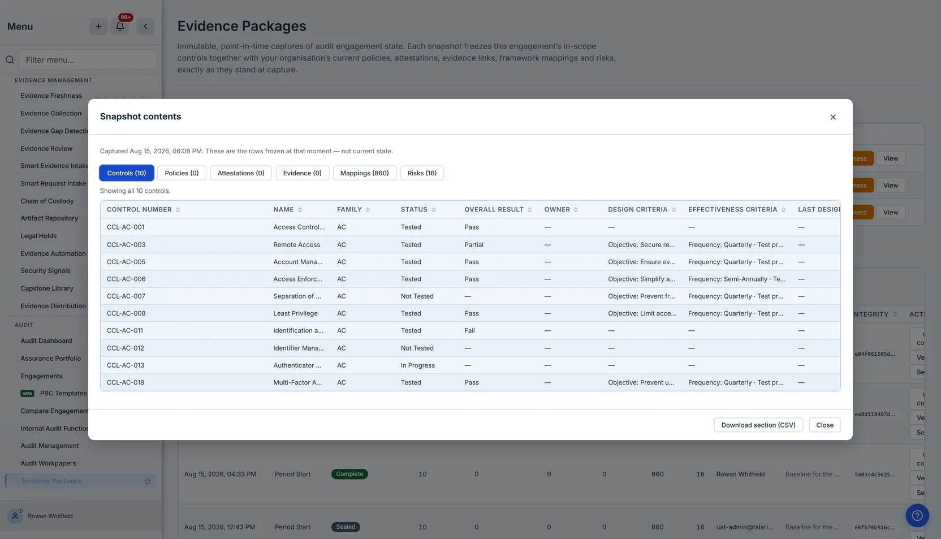Sort by Design Criteria sort icon
The width and height of the screenshot is (941, 539).
tap(674, 210)
